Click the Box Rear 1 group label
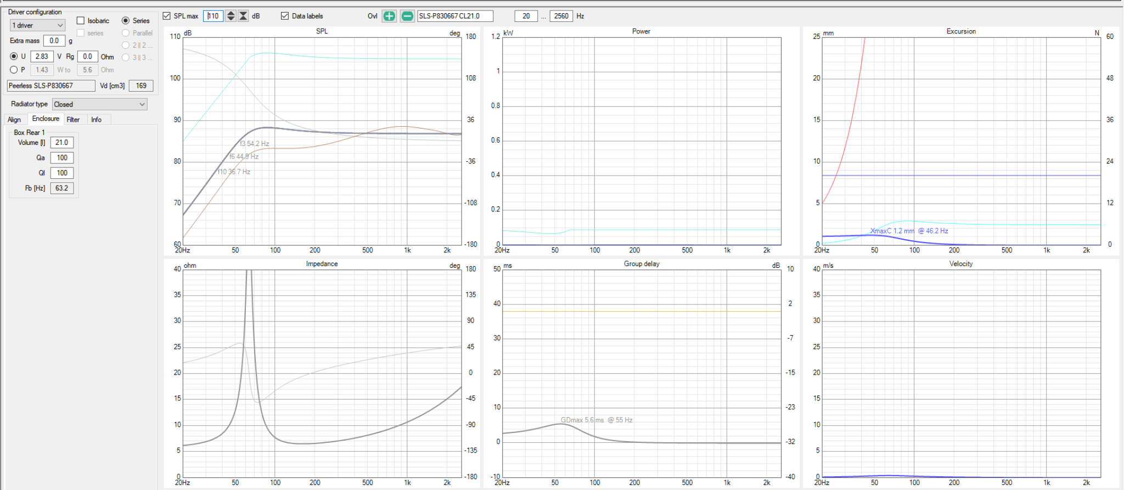Screen dimensions: 1124x490 (29, 132)
